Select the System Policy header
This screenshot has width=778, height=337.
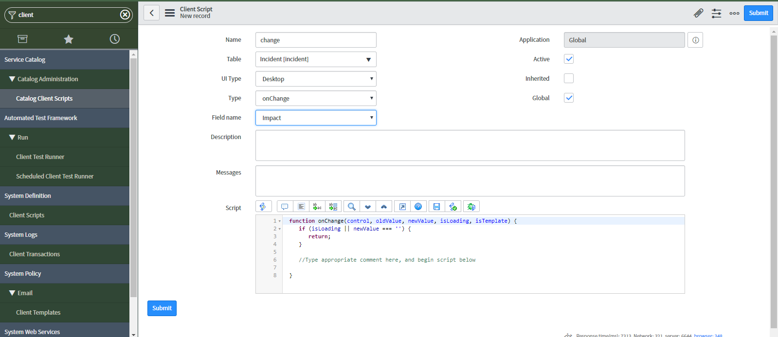point(65,273)
